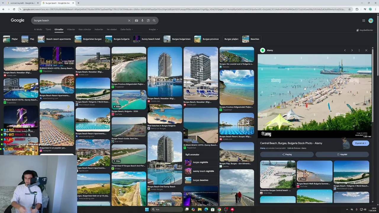Image resolution: width=379 pixels, height=213 pixels.
Task: Open the 'Yer siteleri' tab
Action: click(x=112, y=30)
